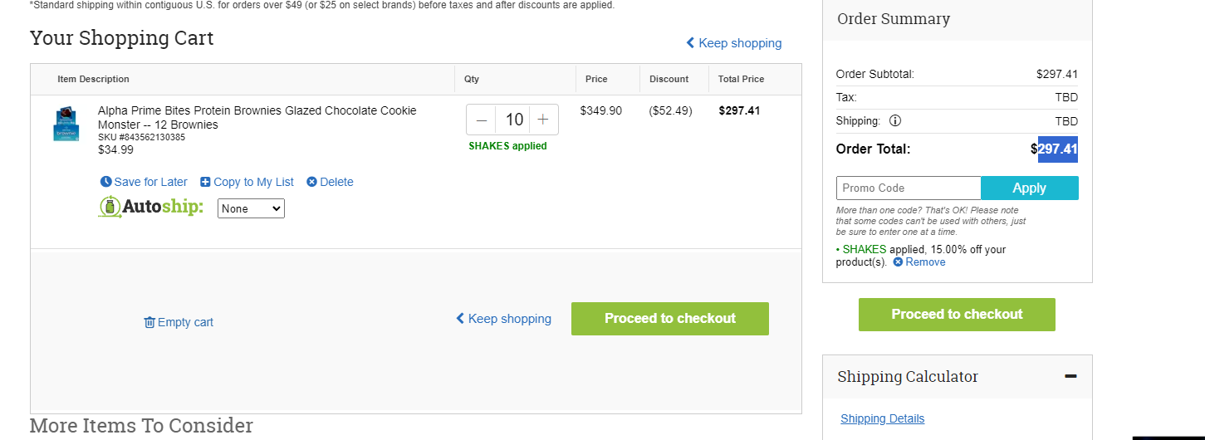Viewport: 1205px width, 440px height.
Task: Click the Remove promo code x icon
Action: point(898,262)
